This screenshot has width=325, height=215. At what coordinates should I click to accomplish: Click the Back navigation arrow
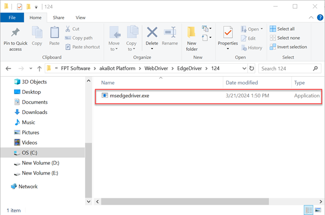point(8,68)
